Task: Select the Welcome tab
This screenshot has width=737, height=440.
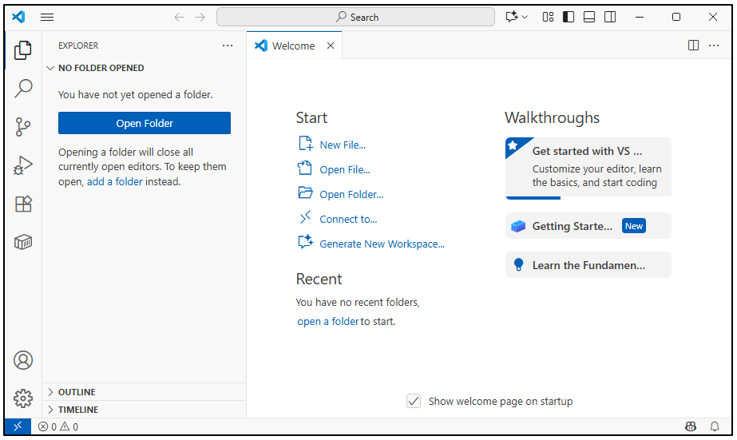Action: tap(293, 46)
